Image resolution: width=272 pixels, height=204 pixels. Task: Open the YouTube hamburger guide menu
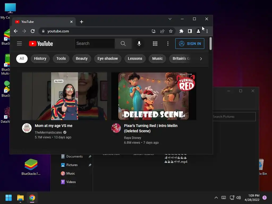pos(19,44)
